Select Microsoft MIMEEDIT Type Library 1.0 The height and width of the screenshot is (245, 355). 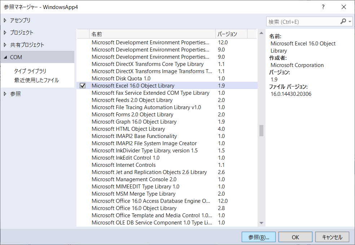pos(167,187)
